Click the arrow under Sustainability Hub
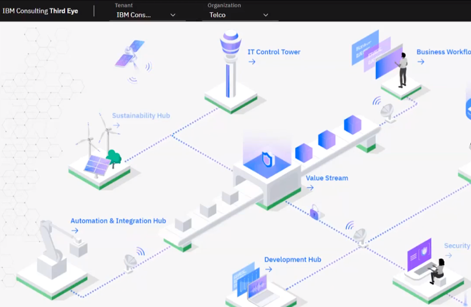Screen dimensions: 471x307 [x=116, y=126]
